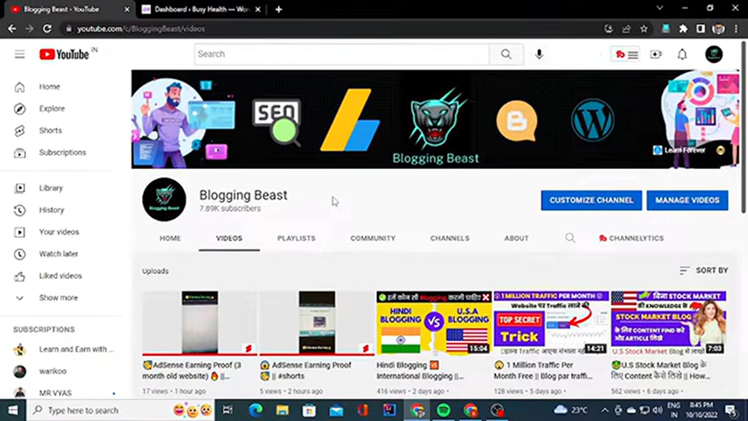Viewport: 748px width, 421px height.
Task: Click the taskbar search box
Action: point(121,410)
